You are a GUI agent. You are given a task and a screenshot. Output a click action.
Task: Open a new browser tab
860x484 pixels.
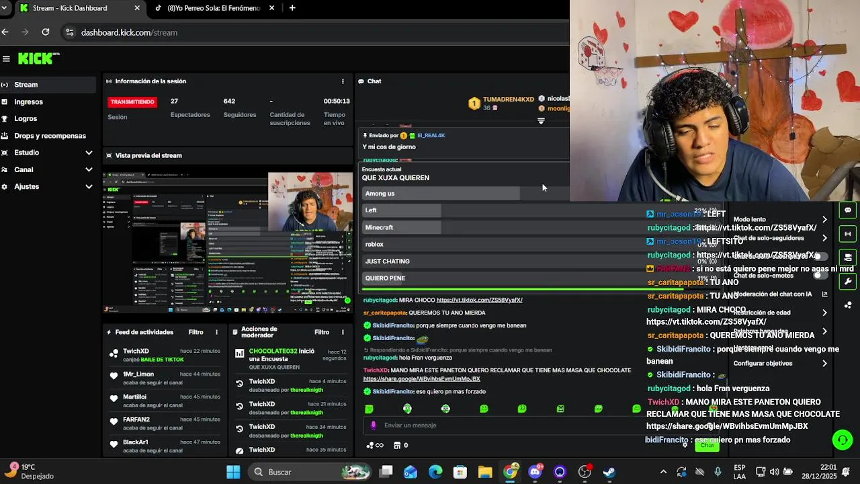[292, 8]
